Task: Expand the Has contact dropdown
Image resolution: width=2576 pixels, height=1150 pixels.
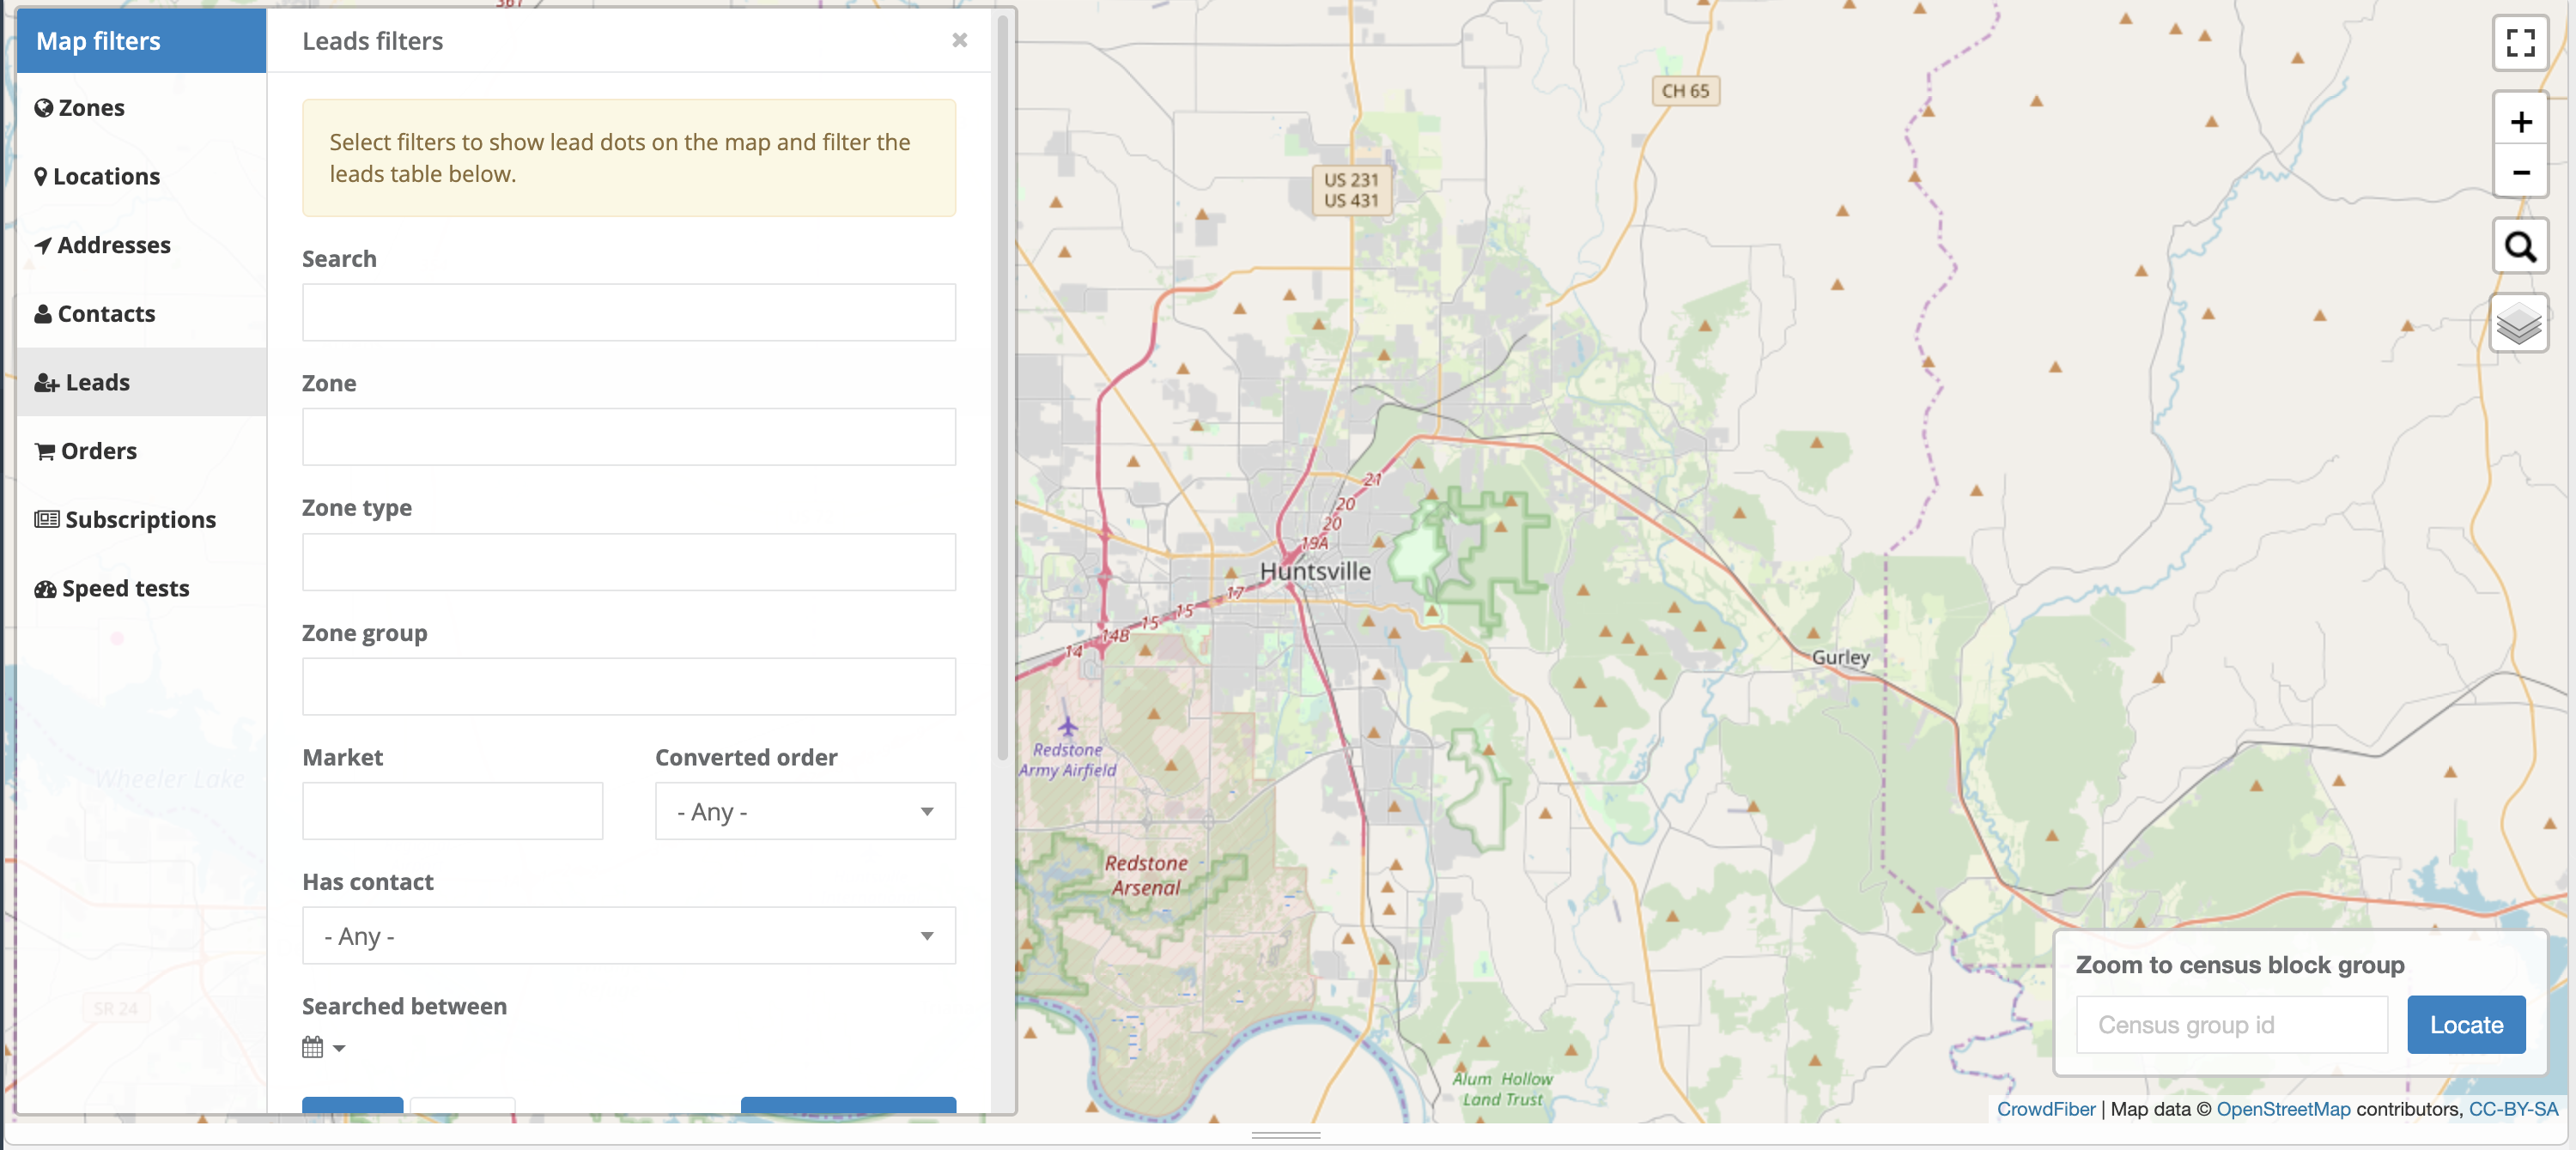Action: click(628, 935)
